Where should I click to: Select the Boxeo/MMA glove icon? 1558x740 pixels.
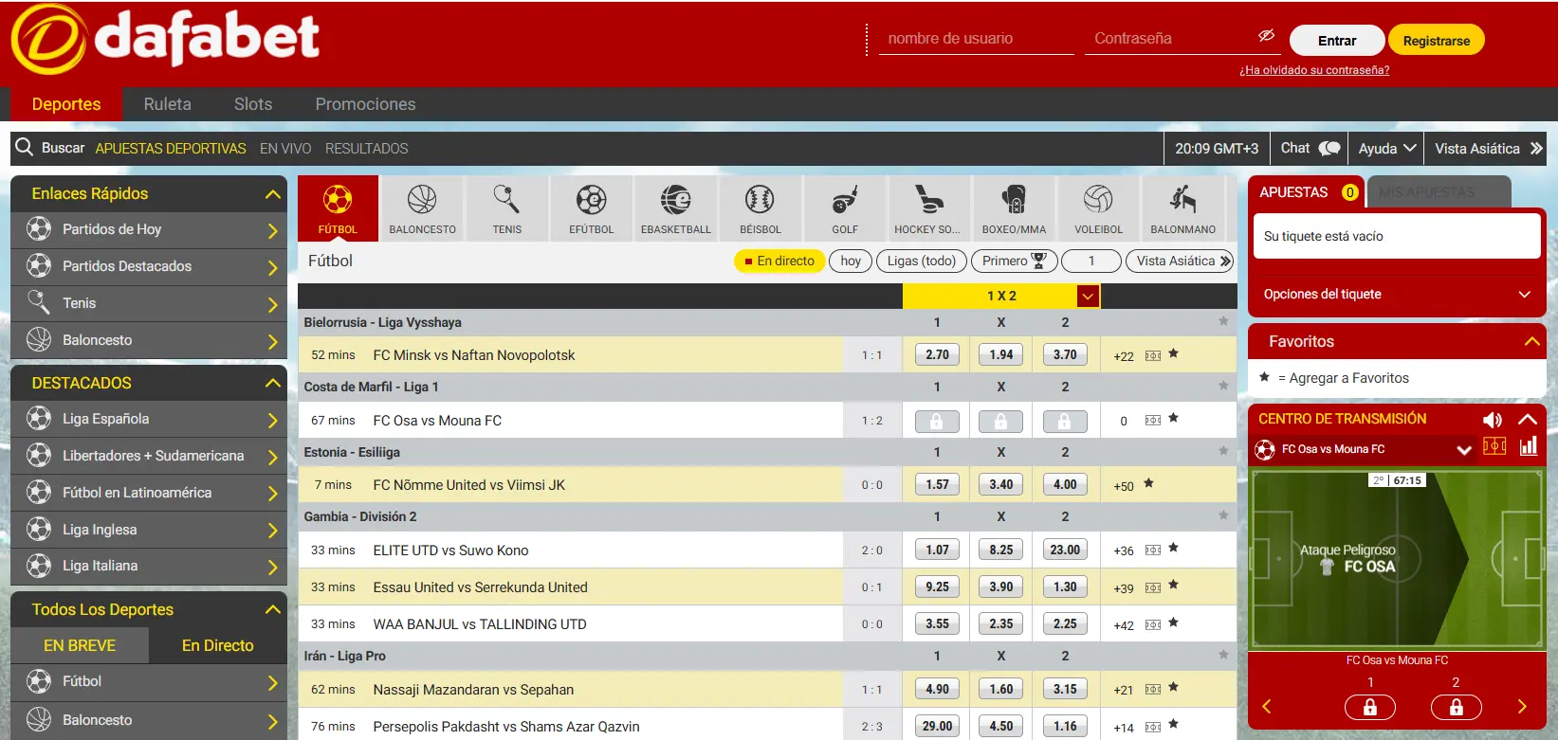(x=1014, y=200)
